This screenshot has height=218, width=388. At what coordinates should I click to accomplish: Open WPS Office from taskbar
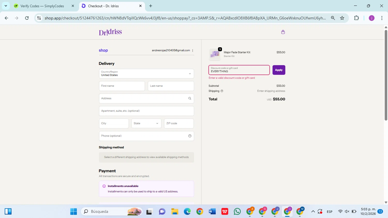[225, 212]
